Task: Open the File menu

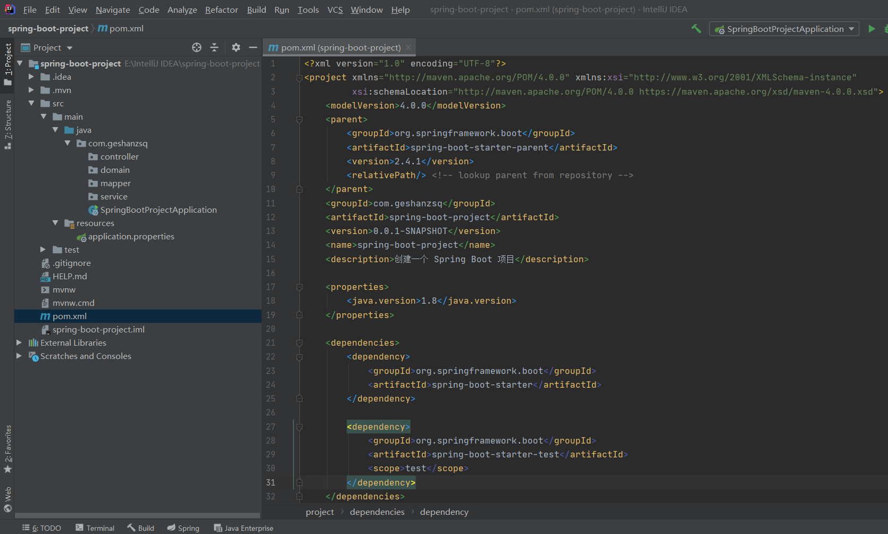Action: [x=30, y=10]
